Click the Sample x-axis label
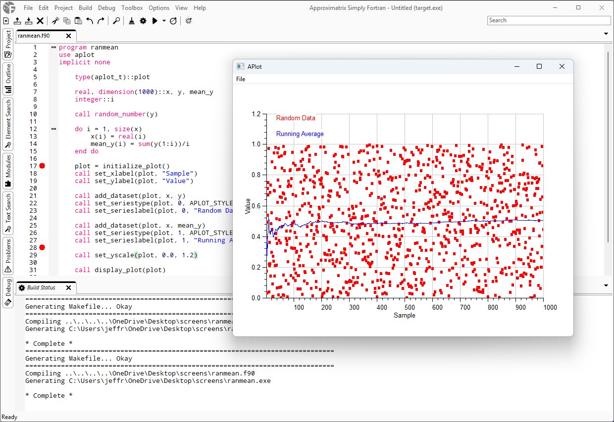 click(405, 316)
